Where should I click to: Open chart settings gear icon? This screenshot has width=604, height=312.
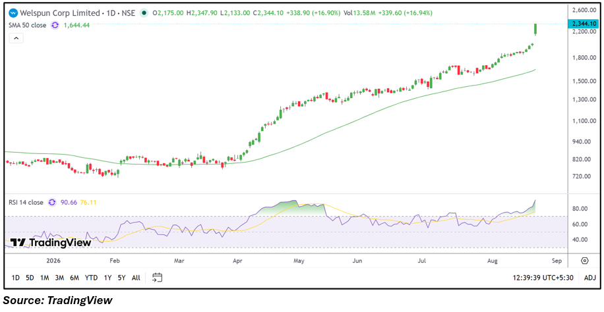pyautogui.click(x=584, y=261)
